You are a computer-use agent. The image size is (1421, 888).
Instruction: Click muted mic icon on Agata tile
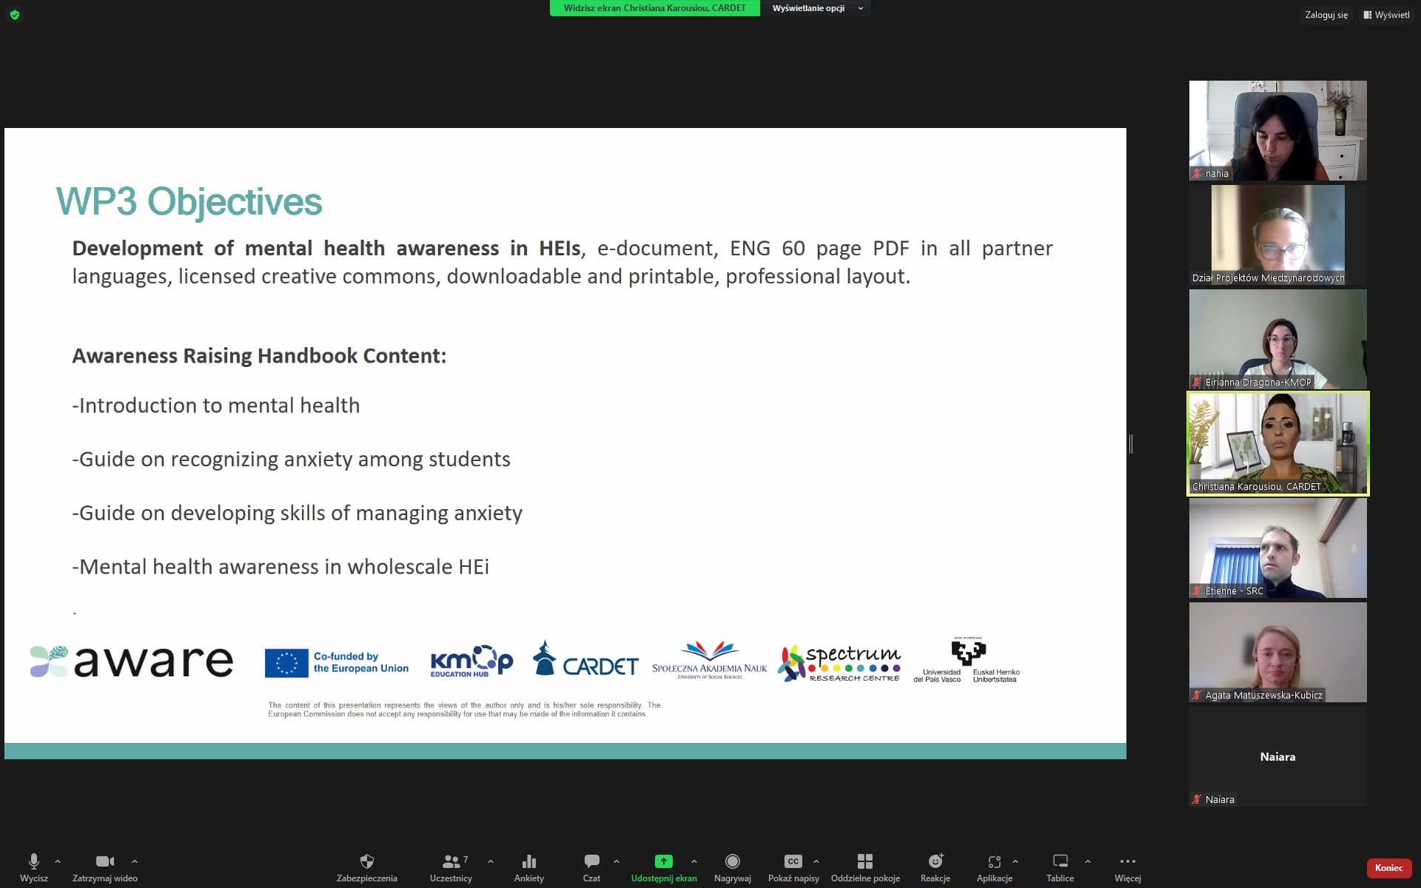click(1197, 696)
